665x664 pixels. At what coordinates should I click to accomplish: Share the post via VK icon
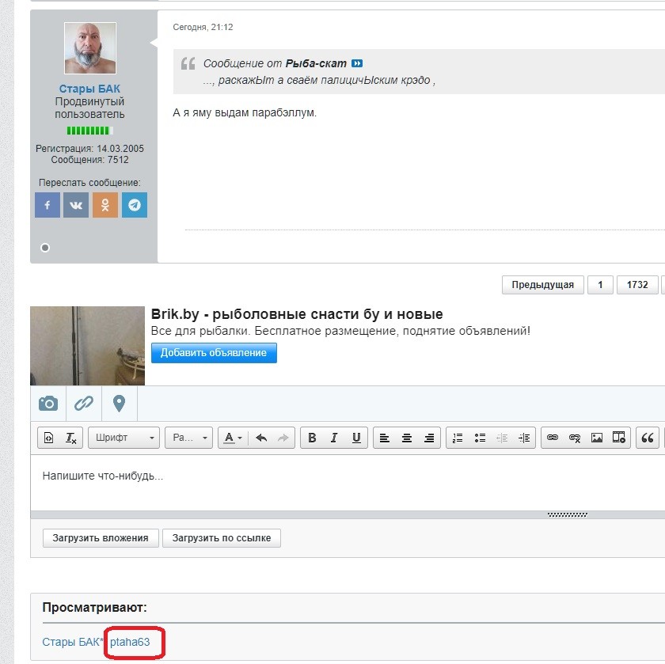[x=76, y=205]
